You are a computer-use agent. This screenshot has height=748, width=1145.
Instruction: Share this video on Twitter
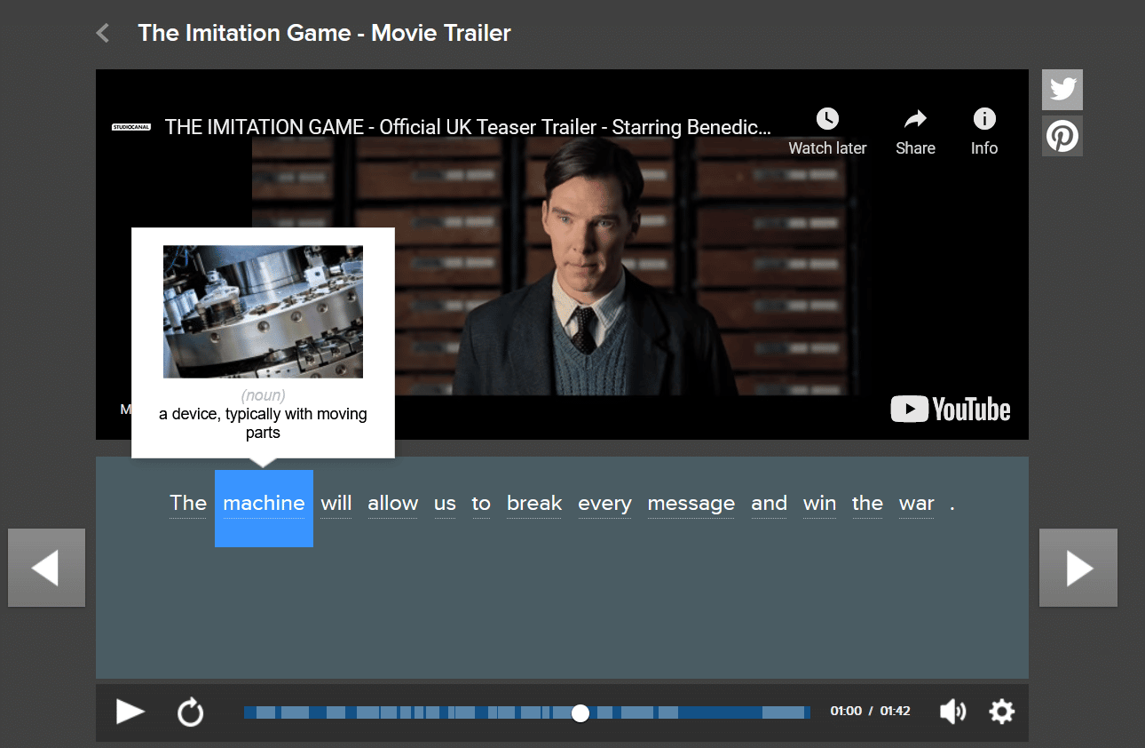pos(1062,90)
